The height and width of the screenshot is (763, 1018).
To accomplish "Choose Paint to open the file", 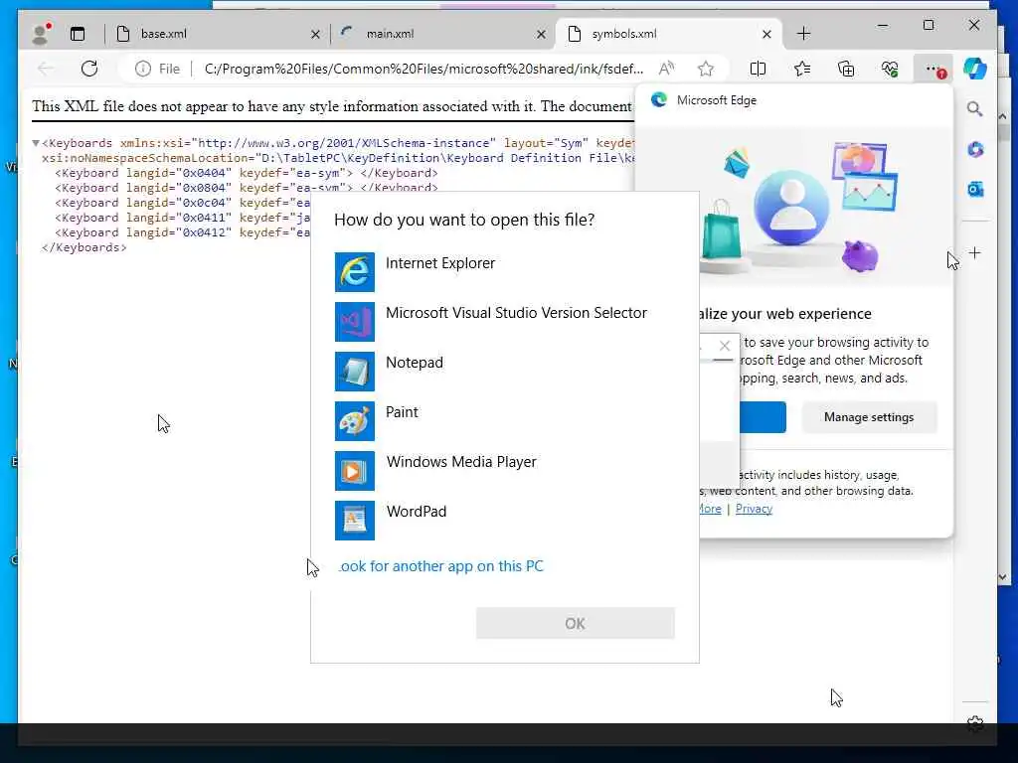I will 504,420.
